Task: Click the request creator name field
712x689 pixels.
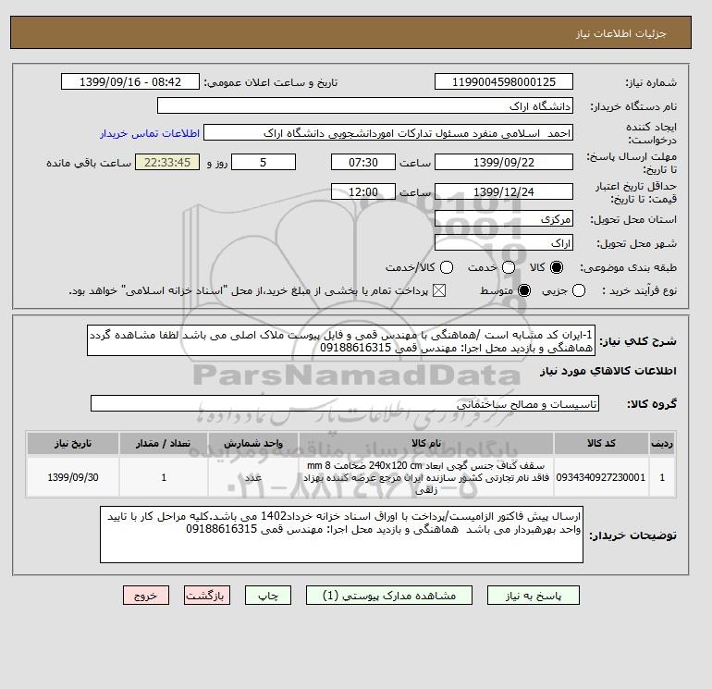Action: tap(388, 133)
